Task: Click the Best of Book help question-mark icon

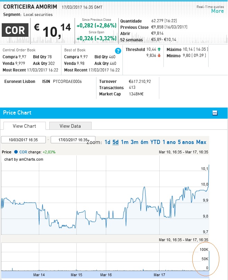Action: [x=118, y=51]
